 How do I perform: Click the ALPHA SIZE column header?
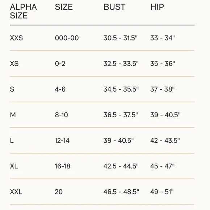23,11
